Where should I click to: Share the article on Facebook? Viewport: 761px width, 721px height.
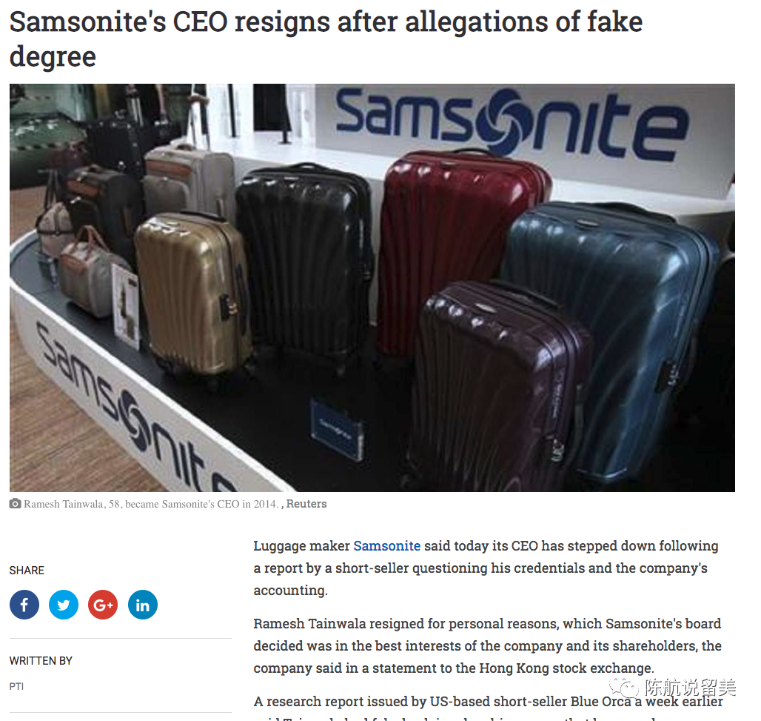click(24, 605)
